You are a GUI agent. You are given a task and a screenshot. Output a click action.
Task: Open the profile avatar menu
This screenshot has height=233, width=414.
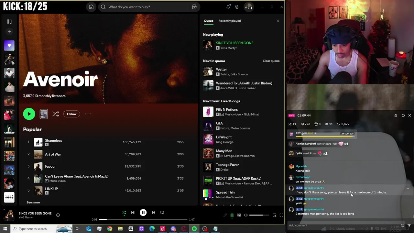point(249,7)
